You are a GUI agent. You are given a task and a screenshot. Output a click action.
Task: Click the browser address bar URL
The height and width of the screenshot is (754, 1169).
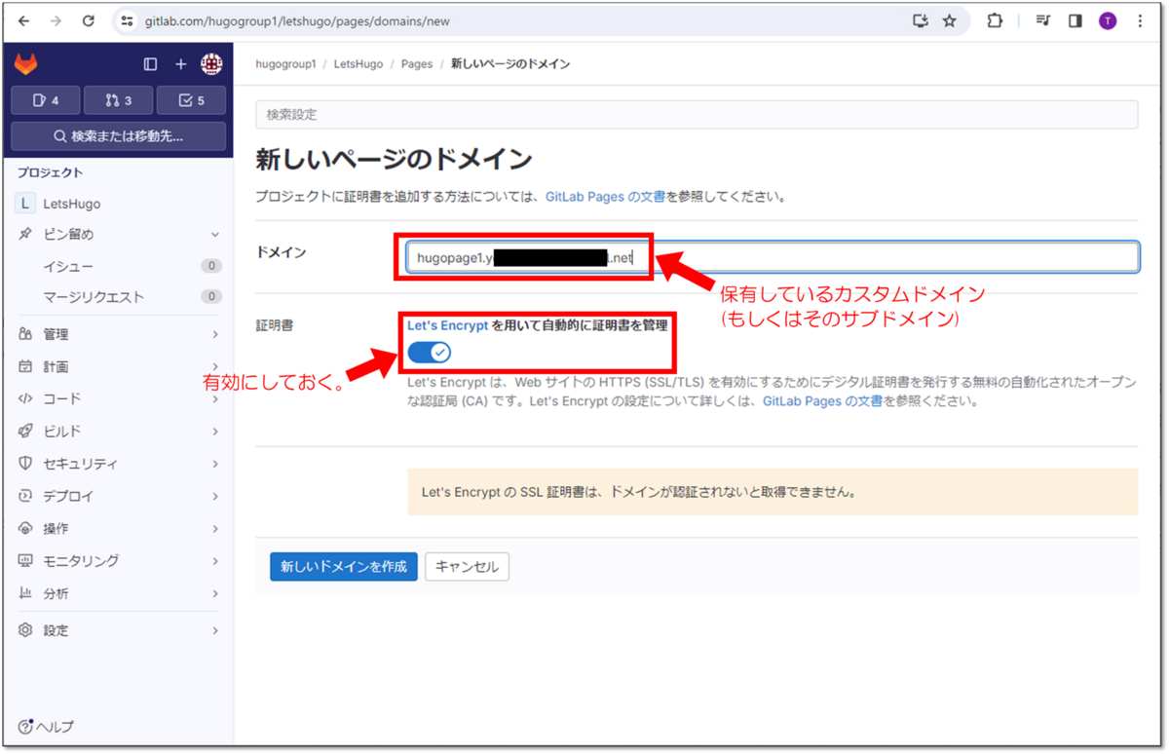pos(298,20)
